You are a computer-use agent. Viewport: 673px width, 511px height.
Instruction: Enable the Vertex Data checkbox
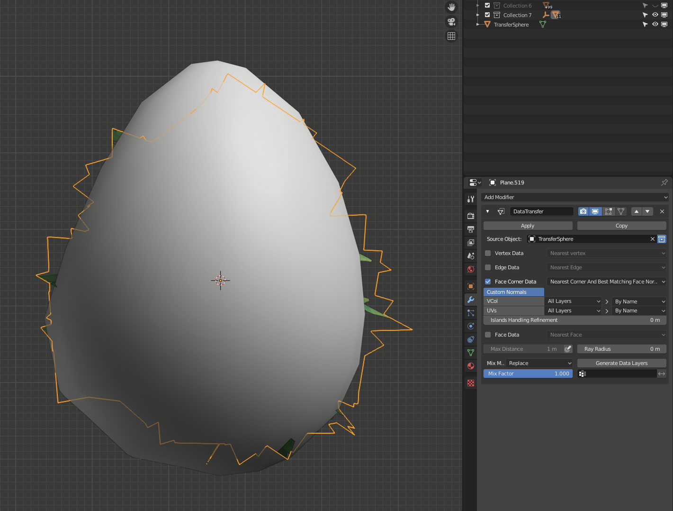pyautogui.click(x=488, y=253)
